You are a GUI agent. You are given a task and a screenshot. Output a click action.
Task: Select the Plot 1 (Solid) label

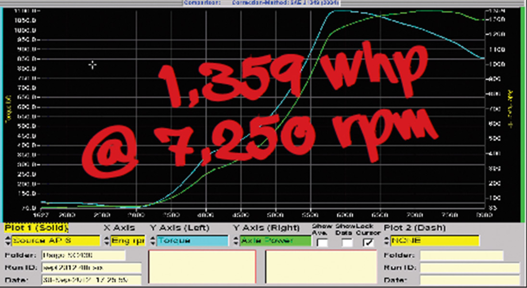tap(37, 228)
